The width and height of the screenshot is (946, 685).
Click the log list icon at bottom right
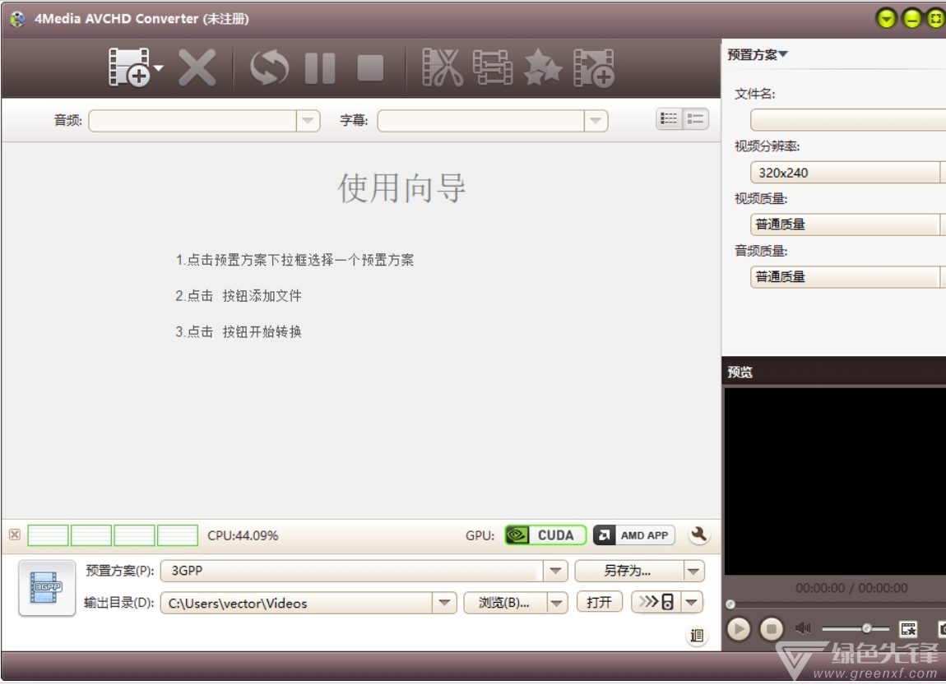[x=696, y=636]
